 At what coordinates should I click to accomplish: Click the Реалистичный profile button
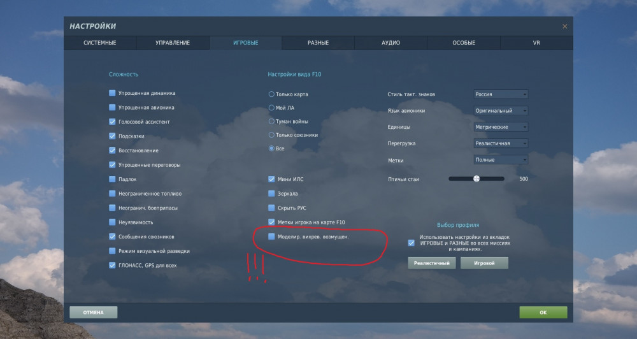431,263
